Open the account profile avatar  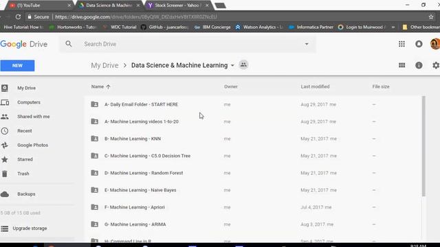(435, 44)
